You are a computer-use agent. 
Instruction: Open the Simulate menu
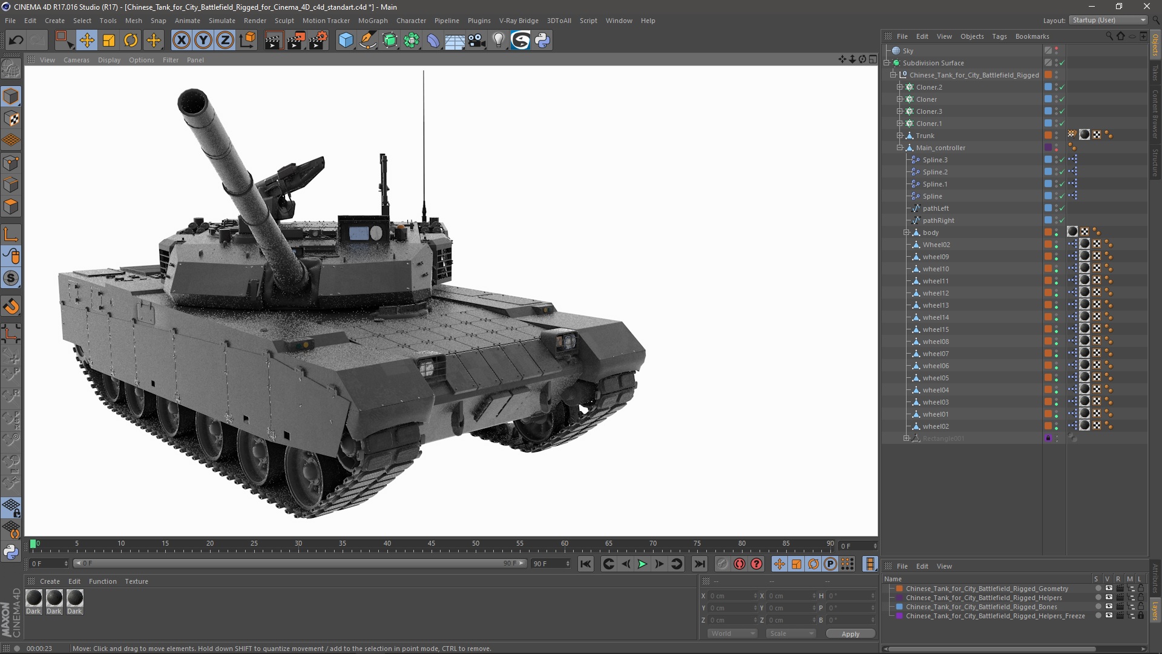point(222,21)
